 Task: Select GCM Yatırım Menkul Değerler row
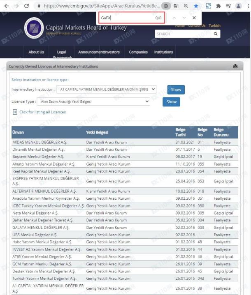125,264
